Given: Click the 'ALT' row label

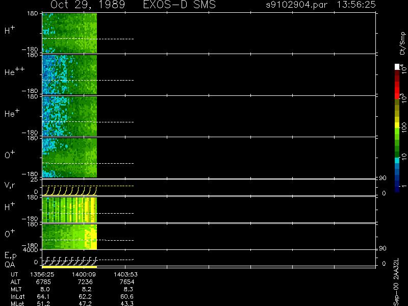Looking at the screenshot, I should click(15, 282).
